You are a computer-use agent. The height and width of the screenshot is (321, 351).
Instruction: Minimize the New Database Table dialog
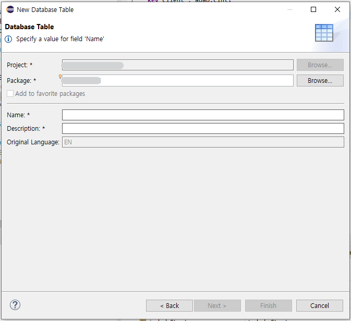(289, 9)
